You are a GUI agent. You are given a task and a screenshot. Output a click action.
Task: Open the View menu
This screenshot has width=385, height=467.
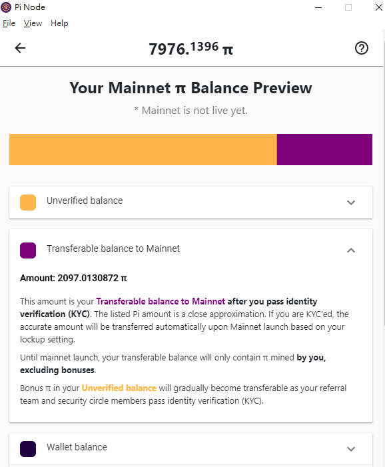[x=33, y=23]
